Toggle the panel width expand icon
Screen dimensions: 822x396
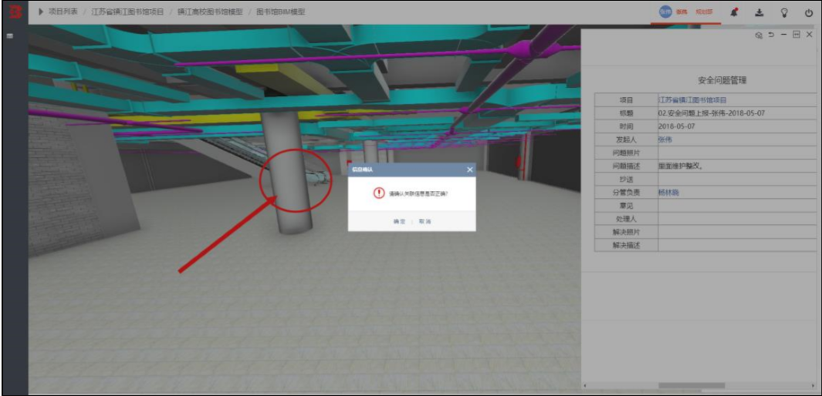click(797, 35)
